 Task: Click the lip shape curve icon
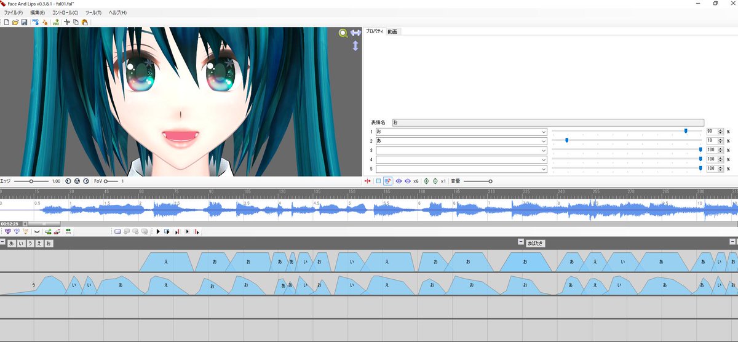pos(37,232)
